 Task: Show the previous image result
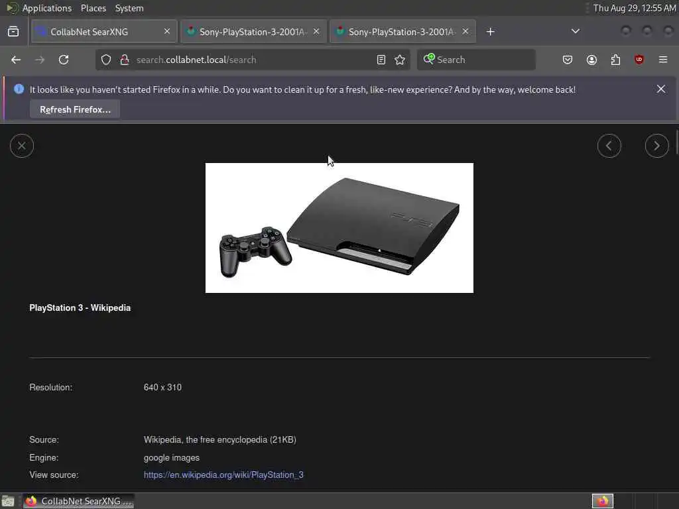point(609,146)
